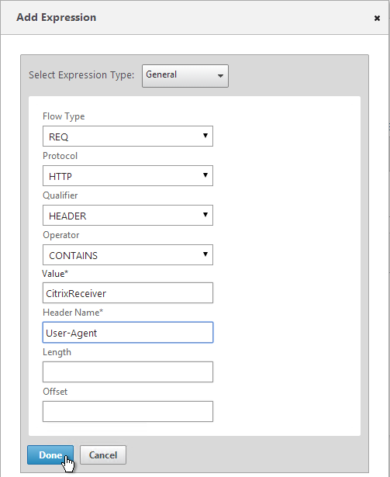Expand the Qualifier combo showing HEADER

click(x=128, y=215)
